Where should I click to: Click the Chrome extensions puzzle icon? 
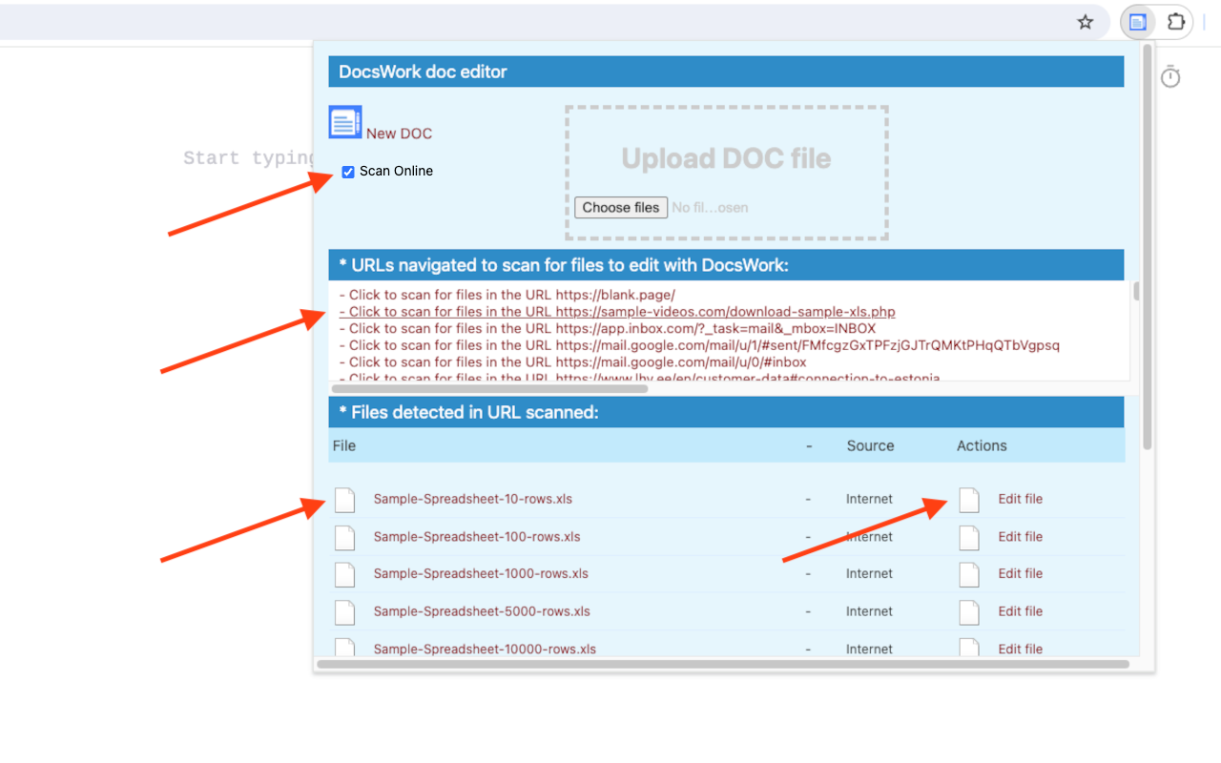[x=1176, y=21]
